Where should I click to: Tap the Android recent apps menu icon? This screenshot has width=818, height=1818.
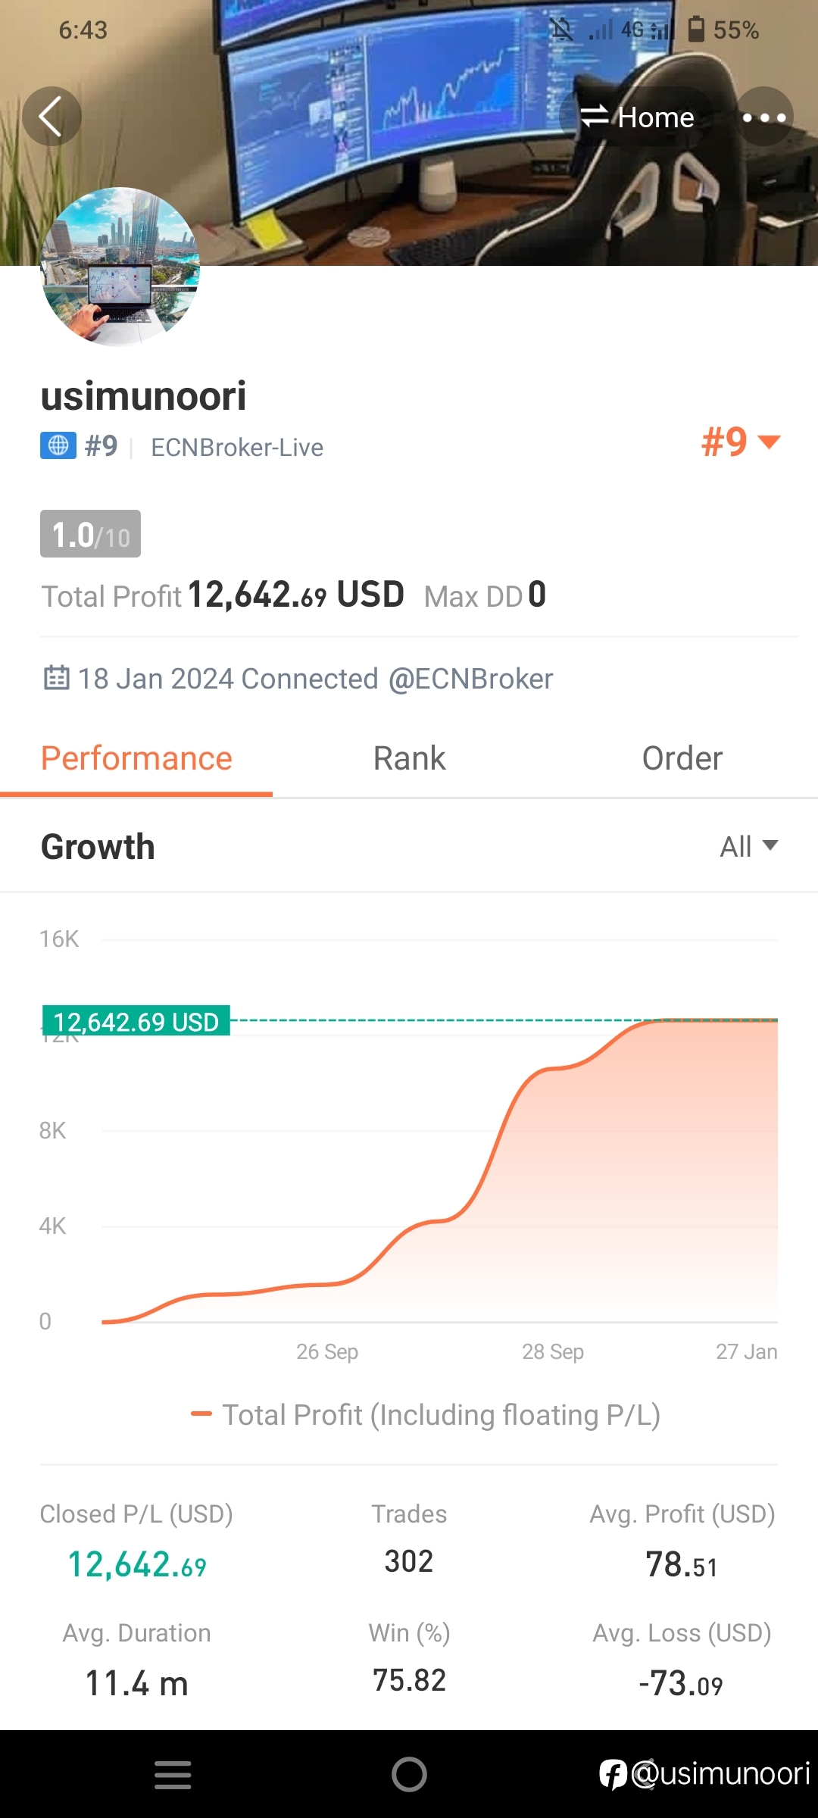point(173,1775)
